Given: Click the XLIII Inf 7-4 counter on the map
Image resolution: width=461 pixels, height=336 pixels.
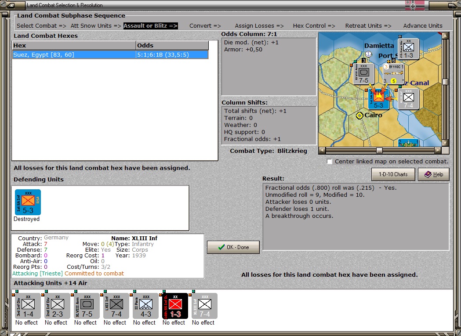Looking at the screenshot, I should tap(408, 99).
